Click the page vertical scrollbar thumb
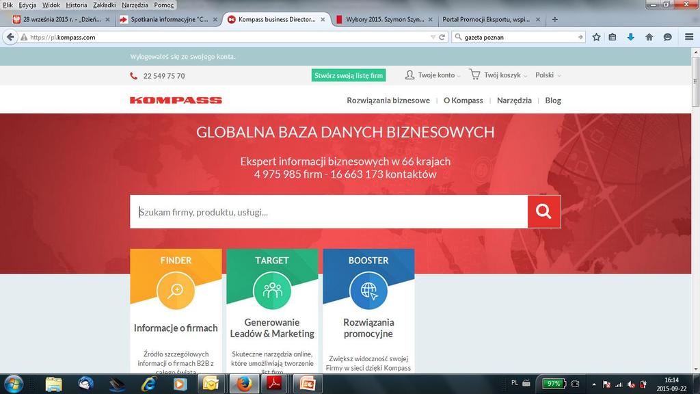Viewport: 700px width, 394px height. 695,81
